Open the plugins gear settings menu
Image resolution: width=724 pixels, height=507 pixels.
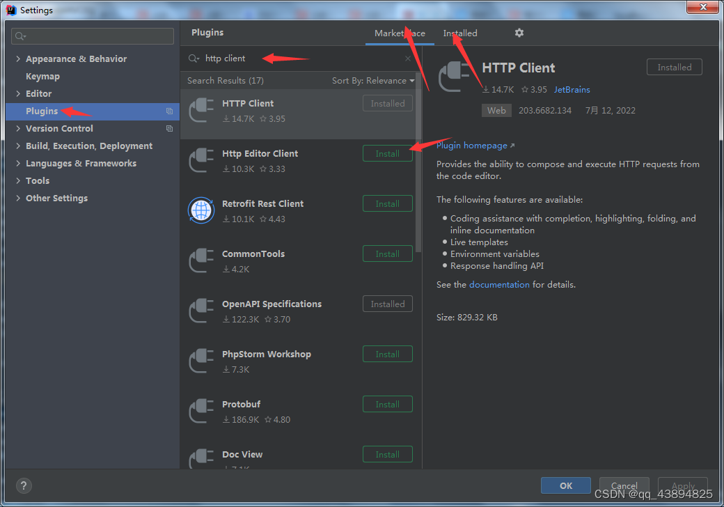tap(519, 33)
